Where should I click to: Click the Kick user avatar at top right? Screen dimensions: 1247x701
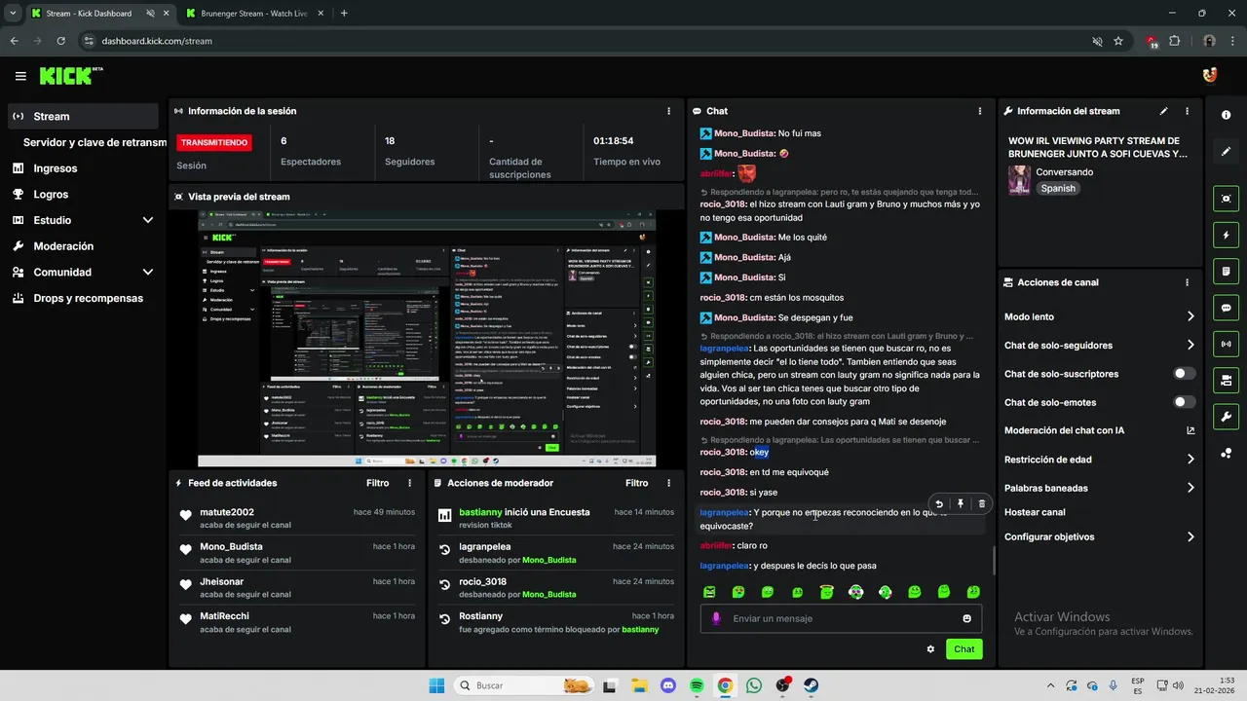coord(1209,75)
